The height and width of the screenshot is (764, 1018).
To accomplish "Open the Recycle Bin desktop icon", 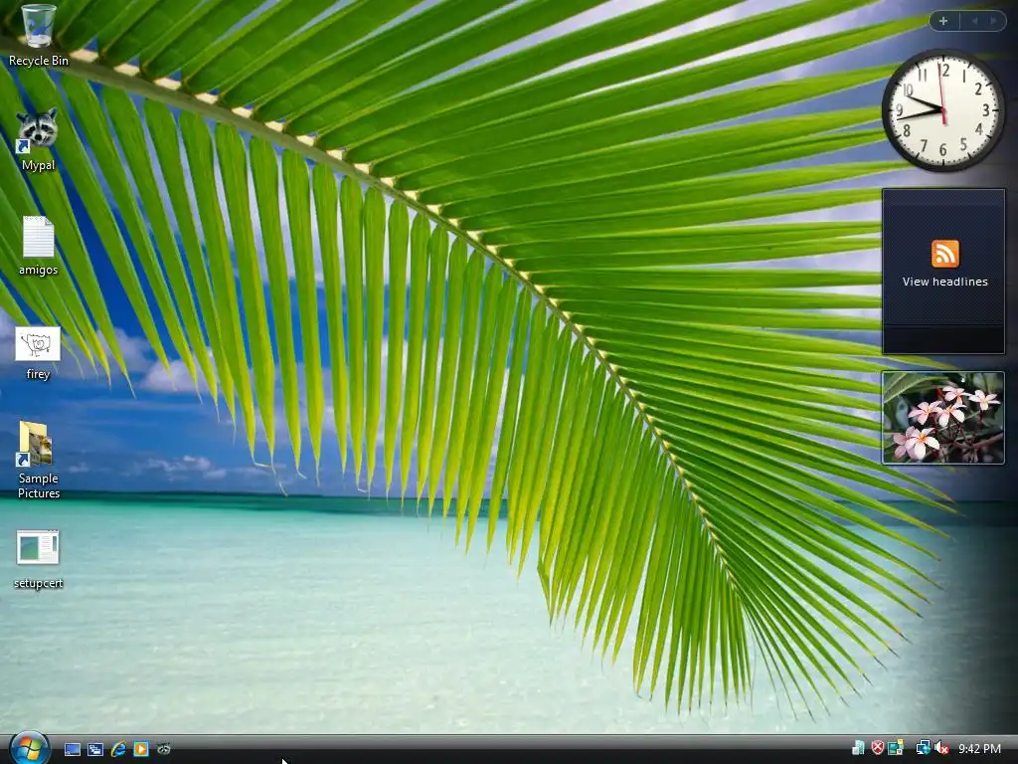I will (38, 27).
